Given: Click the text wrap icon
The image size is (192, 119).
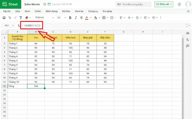Looking at the screenshot, I should click(145, 18).
